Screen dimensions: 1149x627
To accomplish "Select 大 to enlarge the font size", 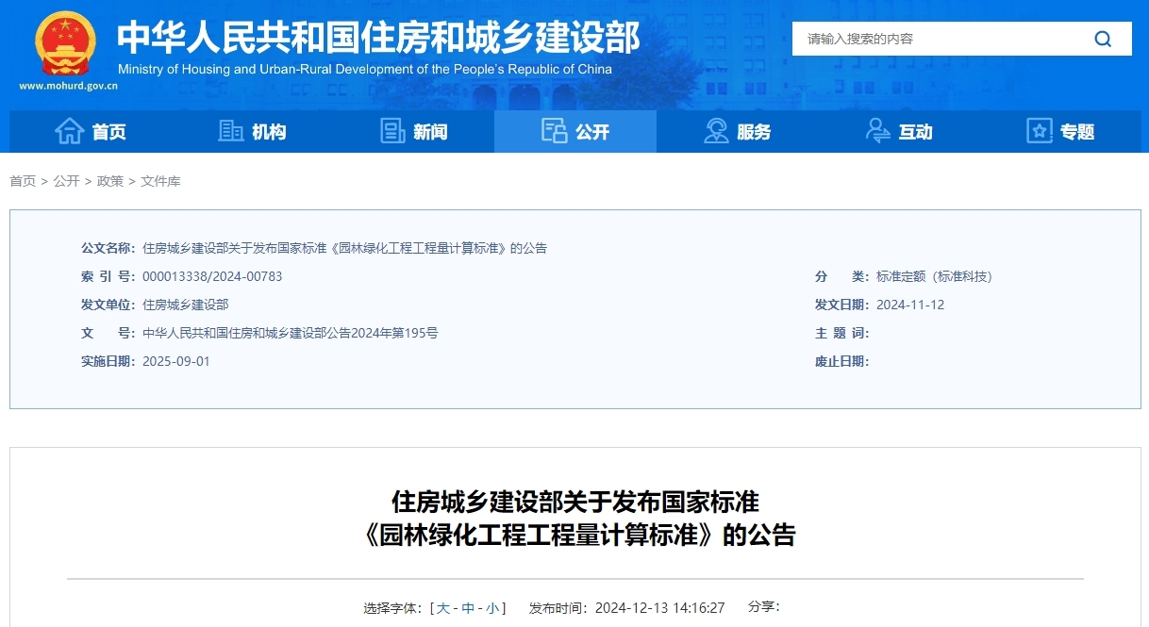I will 443,608.
